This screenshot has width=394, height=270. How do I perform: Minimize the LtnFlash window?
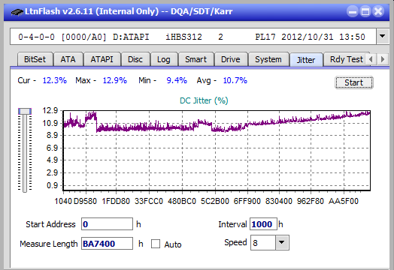353,11
